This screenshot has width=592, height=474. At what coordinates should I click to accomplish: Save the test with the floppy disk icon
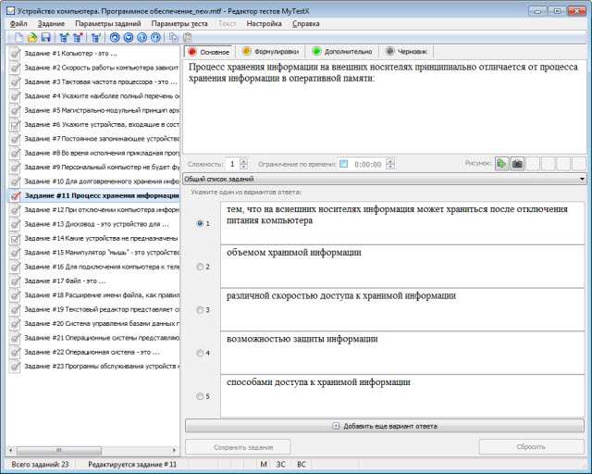[x=45, y=38]
